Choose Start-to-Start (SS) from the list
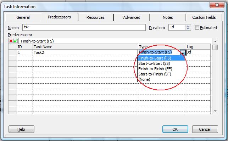The image size is (228, 141). pos(161,63)
